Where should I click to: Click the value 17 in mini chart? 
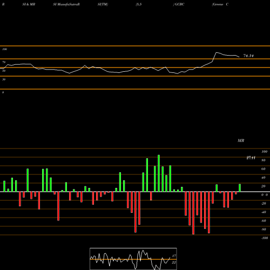click(x=174, y=256)
